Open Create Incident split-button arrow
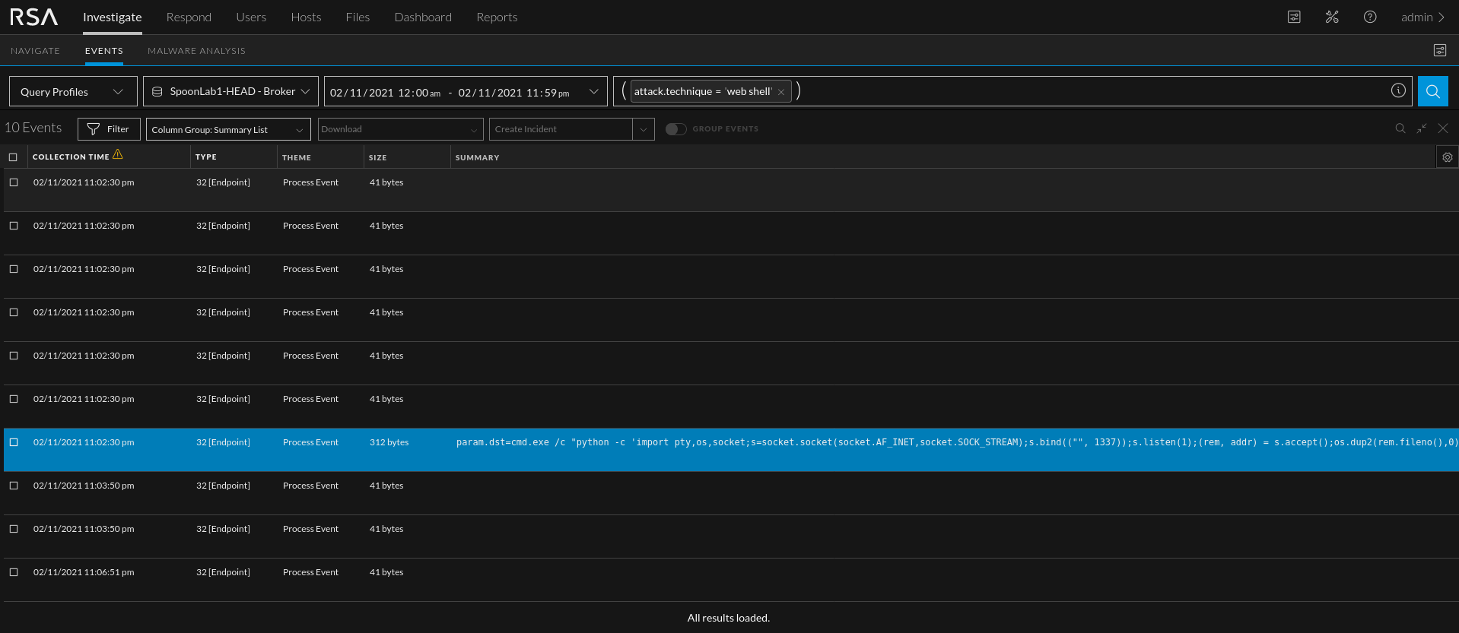Viewport: 1459px width, 633px height. 644,129
